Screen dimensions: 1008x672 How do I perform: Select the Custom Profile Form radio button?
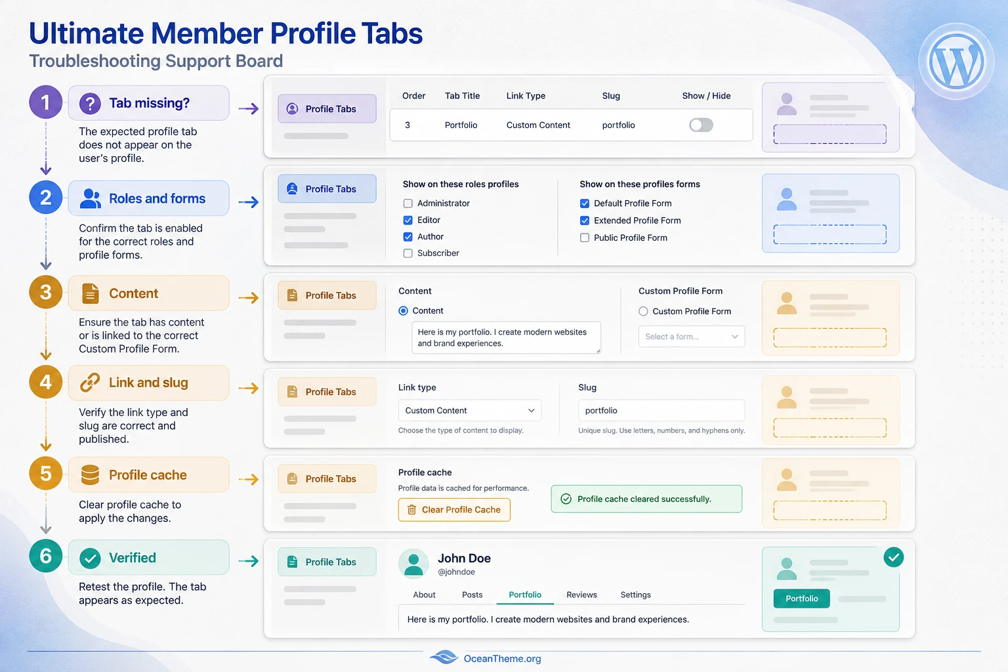click(643, 312)
